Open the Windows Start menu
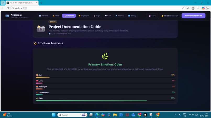 pos(54,115)
